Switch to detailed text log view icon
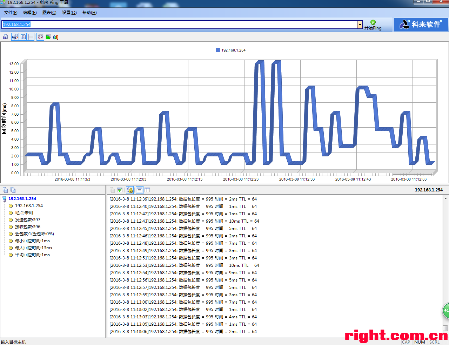 coord(139,190)
